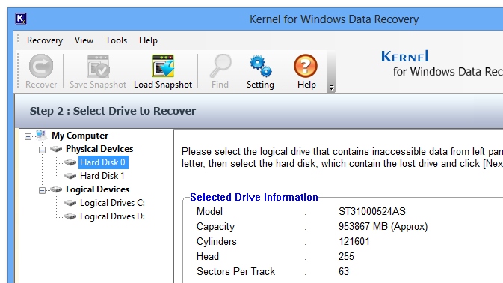This screenshot has width=503, height=283.
Task: Open the Help menu
Action: pos(148,40)
